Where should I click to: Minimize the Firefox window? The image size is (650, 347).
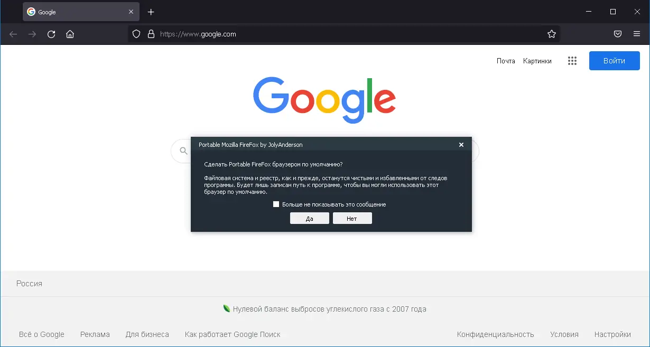pos(589,12)
